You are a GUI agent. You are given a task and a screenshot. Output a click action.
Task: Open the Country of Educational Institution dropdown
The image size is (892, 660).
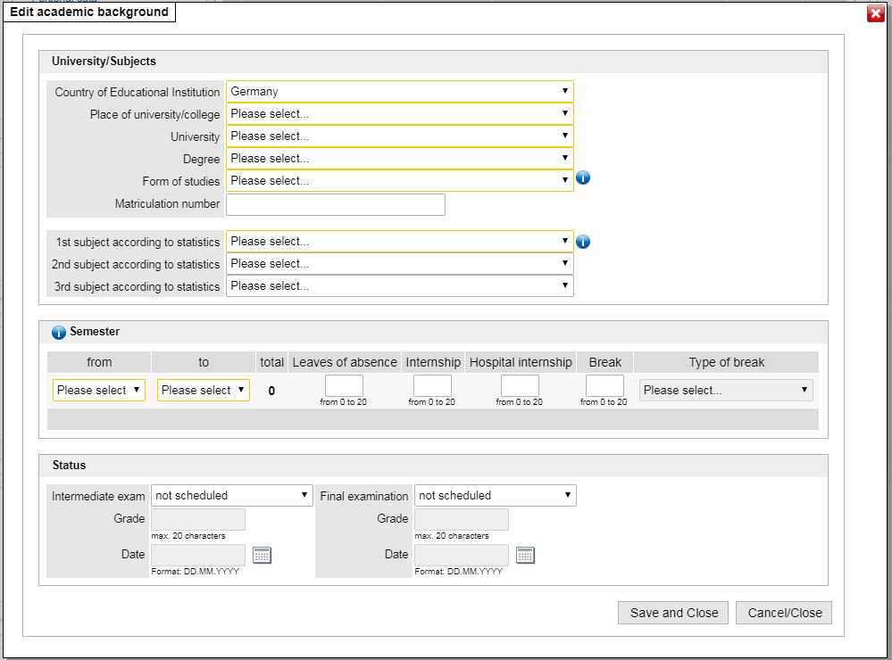tap(399, 92)
